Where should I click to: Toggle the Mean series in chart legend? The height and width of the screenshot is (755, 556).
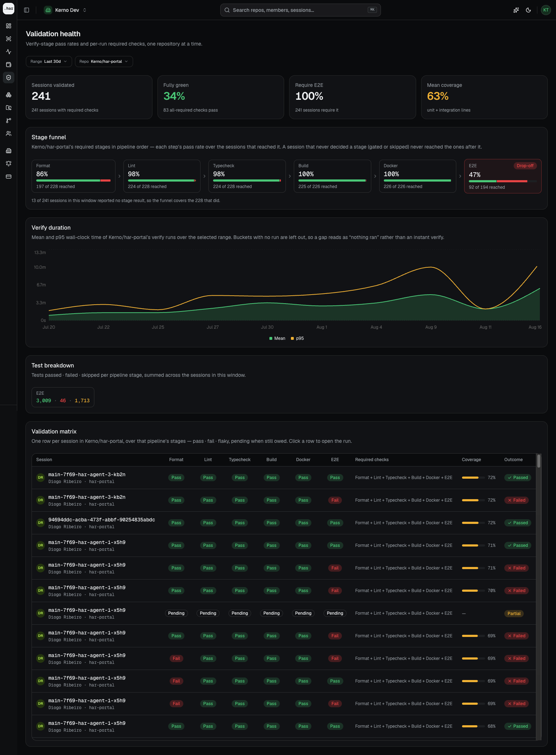click(x=277, y=338)
